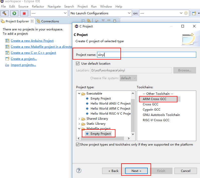Click the Create a project wizard icon
The width and height of the screenshot is (200, 178).
pos(7,59)
